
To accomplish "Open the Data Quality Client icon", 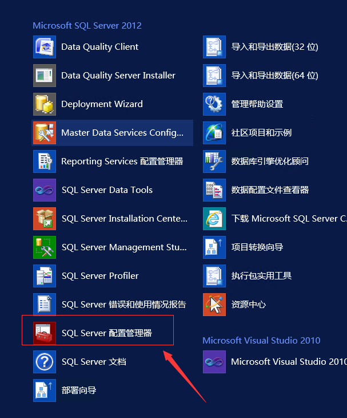I will point(45,47).
